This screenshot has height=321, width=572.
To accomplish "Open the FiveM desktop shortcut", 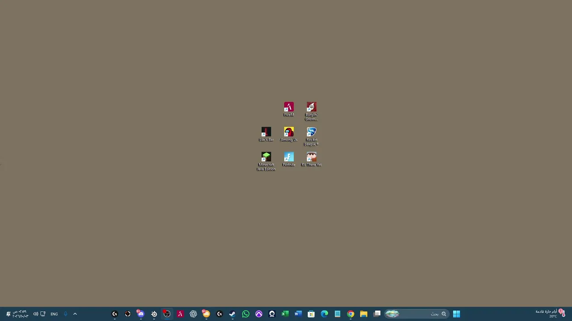I will pos(289,110).
